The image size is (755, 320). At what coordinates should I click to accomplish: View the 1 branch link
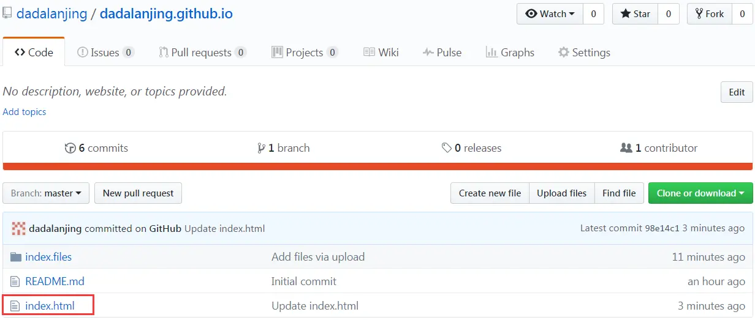[284, 148]
